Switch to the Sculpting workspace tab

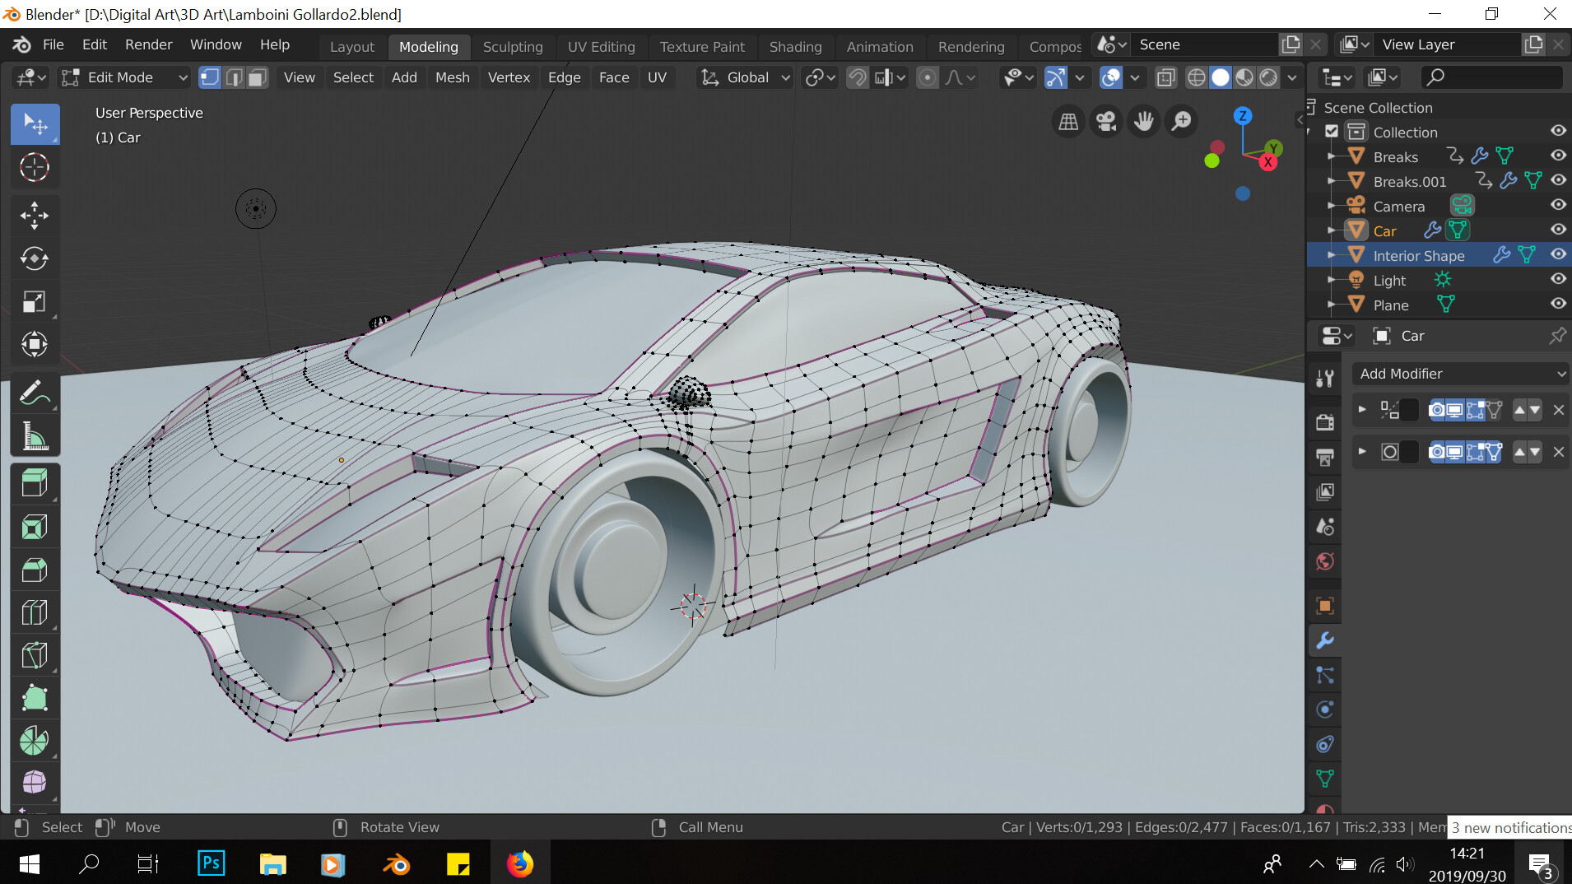click(512, 46)
